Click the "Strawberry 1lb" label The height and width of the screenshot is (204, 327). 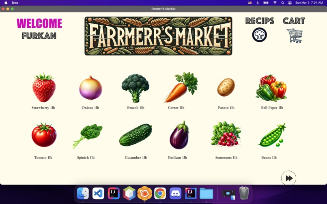pyautogui.click(x=43, y=108)
